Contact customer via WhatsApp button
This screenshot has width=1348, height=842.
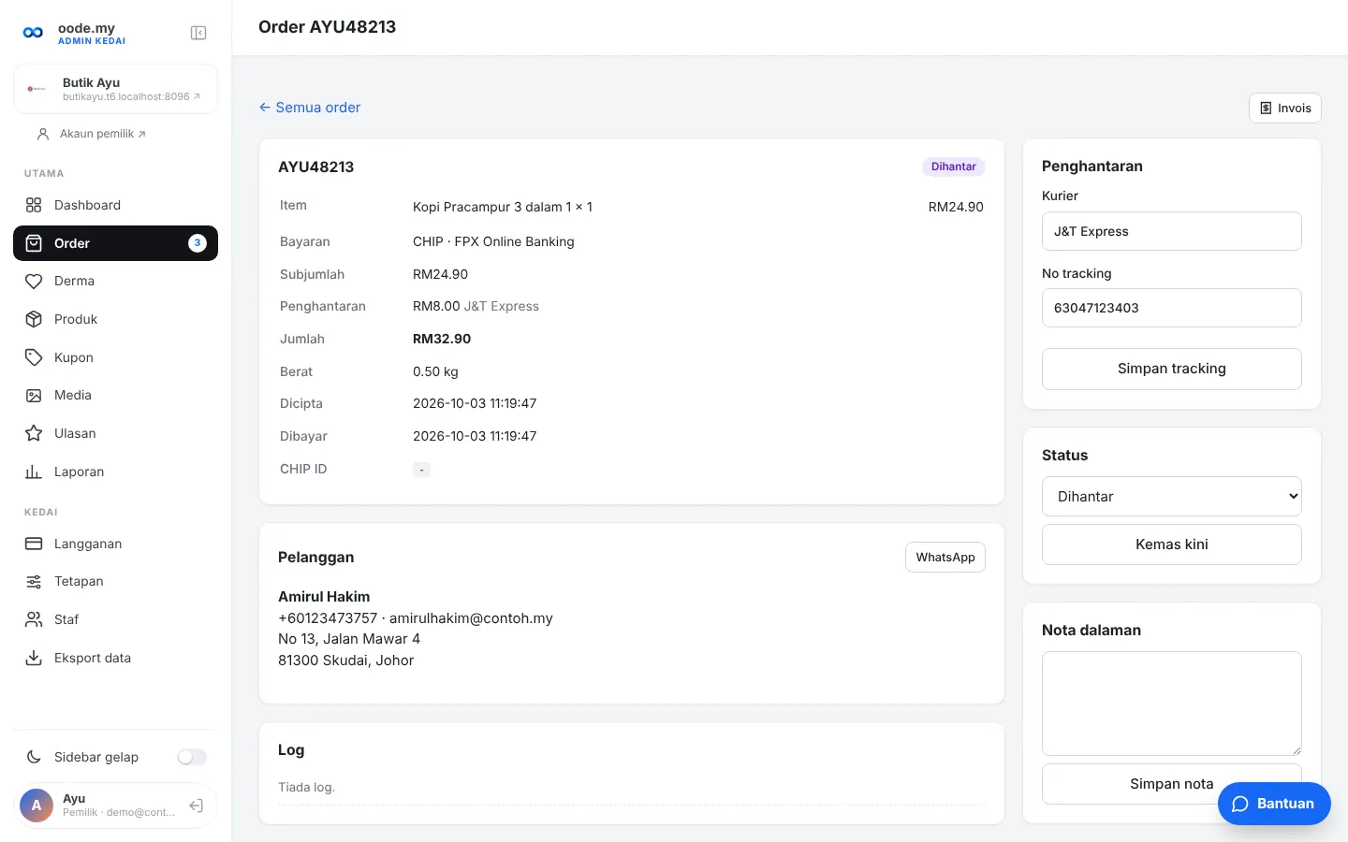945,557
